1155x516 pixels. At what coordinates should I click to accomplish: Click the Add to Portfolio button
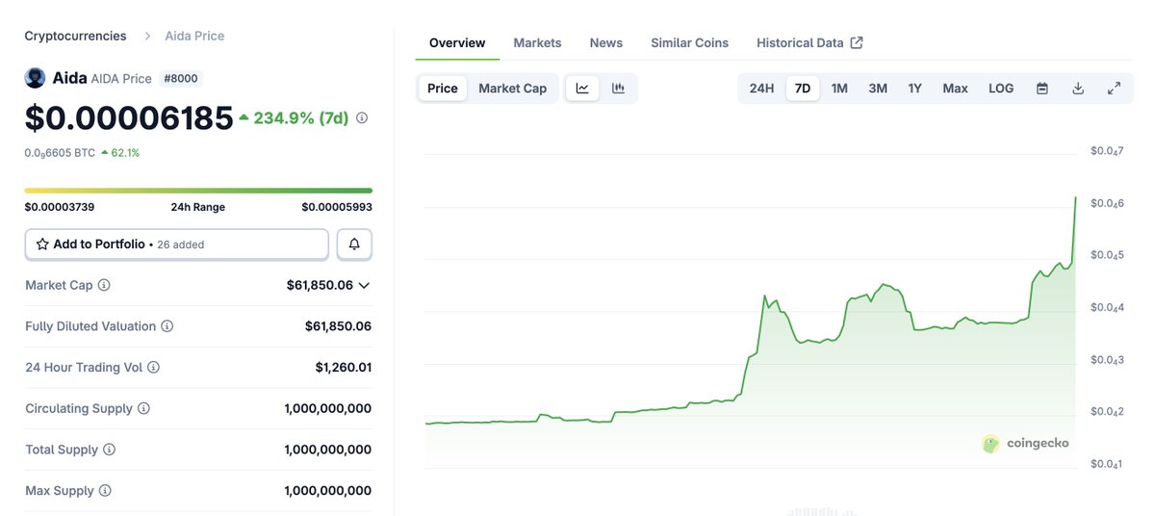(x=176, y=245)
